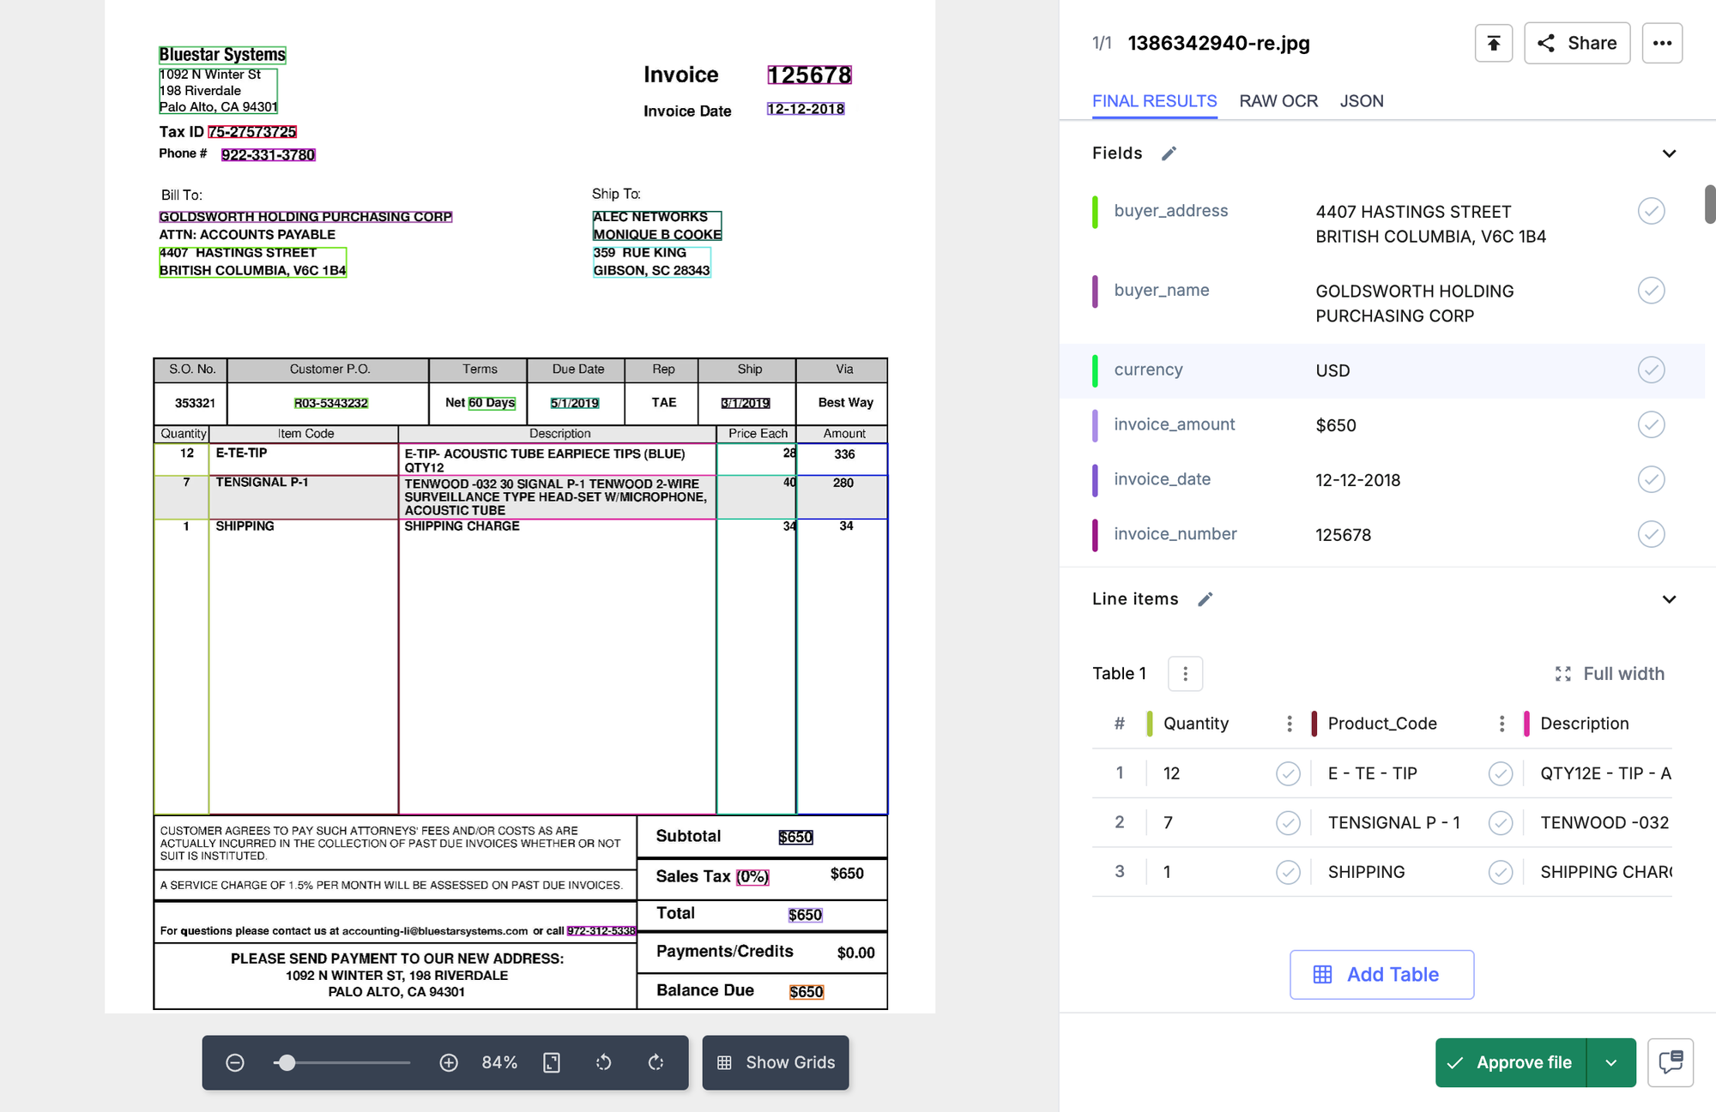The image size is (1716, 1112).
Task: Collapse the Fields section chevron
Action: [x=1669, y=153]
